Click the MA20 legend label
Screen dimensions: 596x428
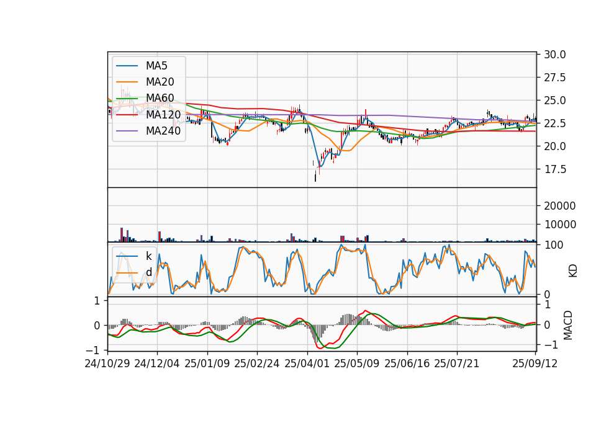click(160, 82)
